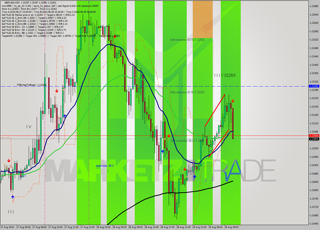Click the '29 Aug 01:00' time axis label
The height and width of the screenshot is (230, 320).
click(200, 227)
